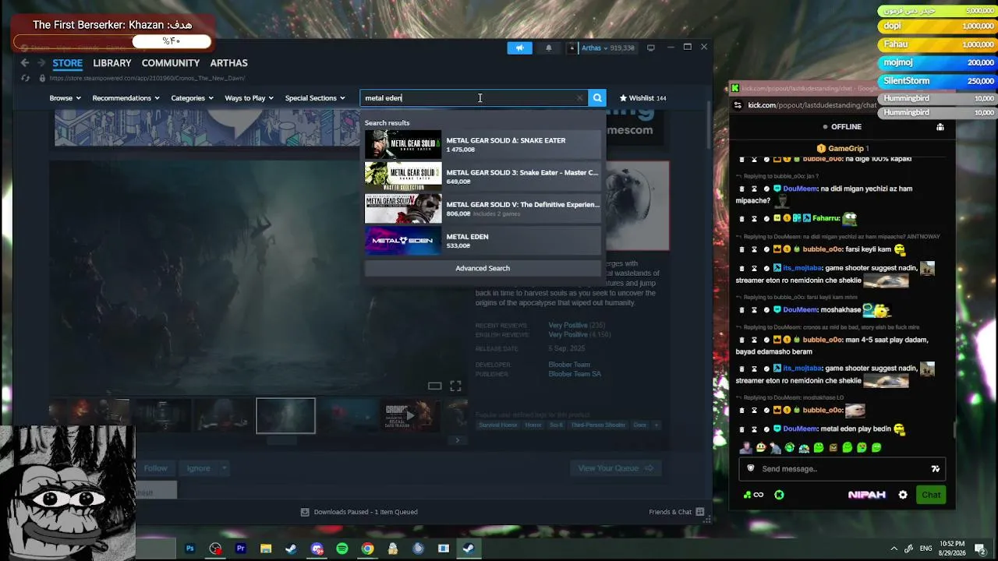
Task: Expand the Categories menu
Action: pyautogui.click(x=192, y=98)
